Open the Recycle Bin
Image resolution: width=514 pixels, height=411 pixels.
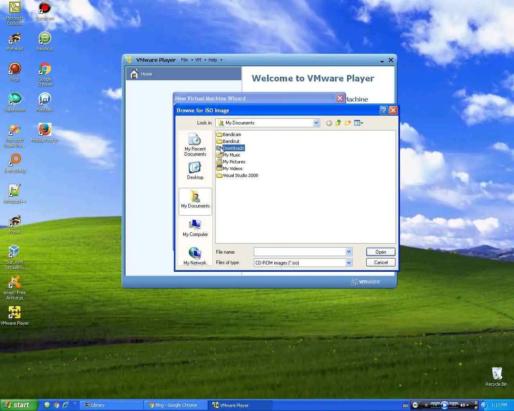496,376
